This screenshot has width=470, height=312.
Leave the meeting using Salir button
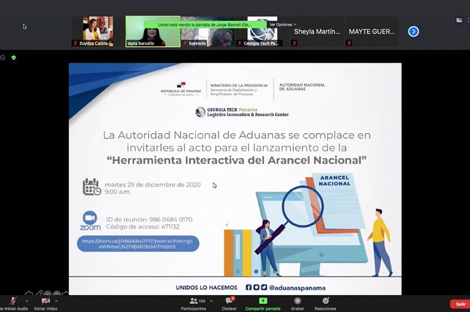click(461, 304)
